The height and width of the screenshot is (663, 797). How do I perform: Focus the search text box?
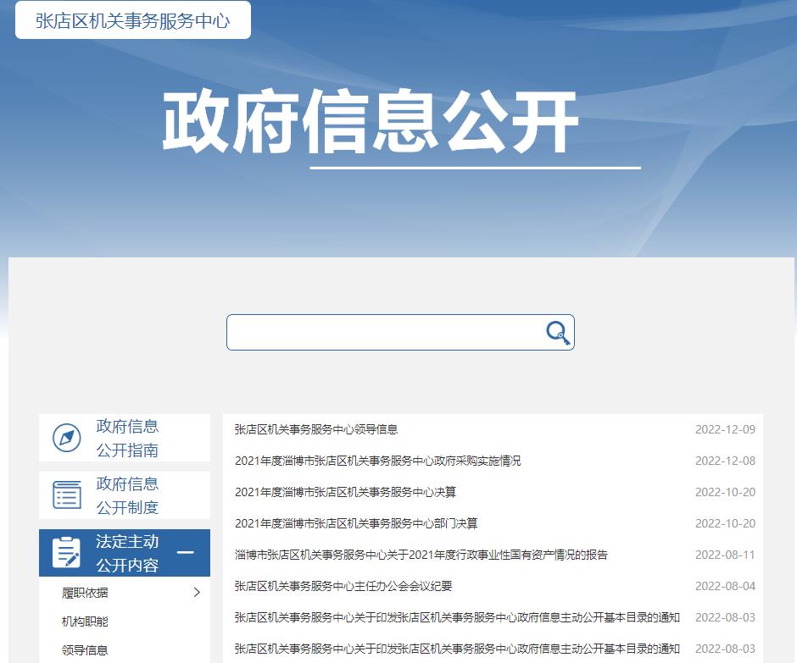(386, 333)
